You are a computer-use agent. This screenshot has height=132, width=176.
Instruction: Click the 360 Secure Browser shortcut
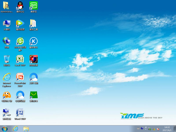click(20, 41)
